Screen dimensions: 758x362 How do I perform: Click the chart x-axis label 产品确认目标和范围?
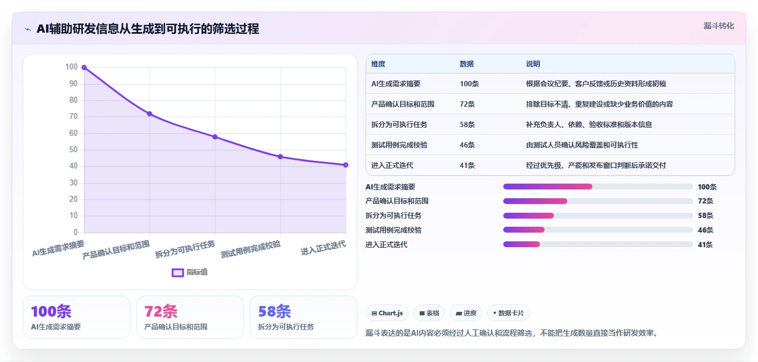(116, 249)
